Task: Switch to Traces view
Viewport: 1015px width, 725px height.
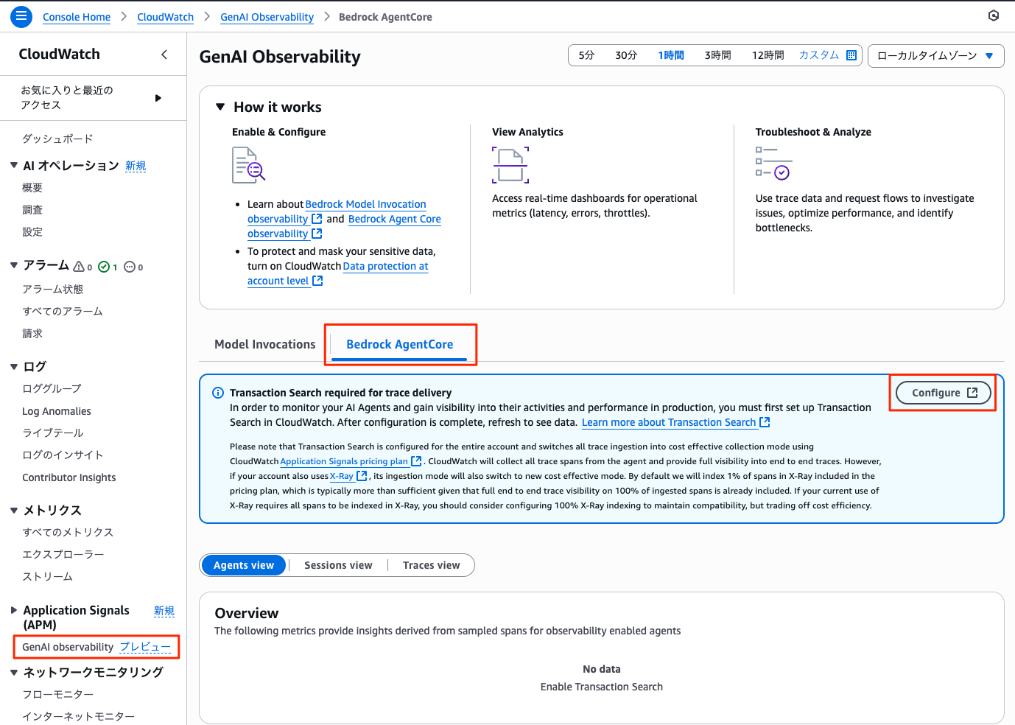Action: pos(431,565)
